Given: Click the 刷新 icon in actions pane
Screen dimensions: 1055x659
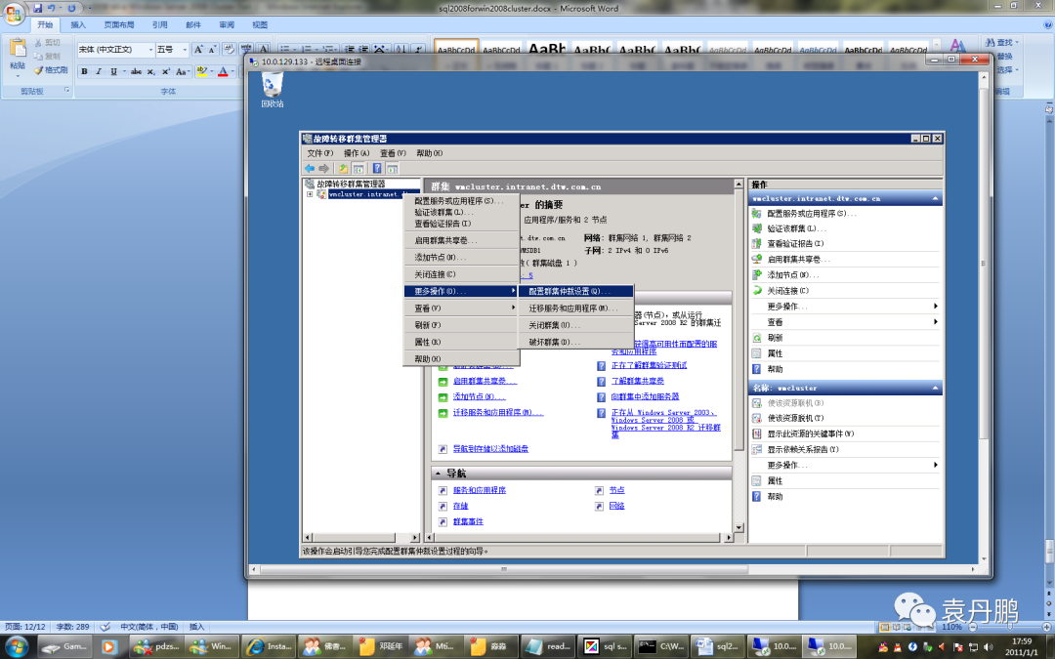Looking at the screenshot, I should 757,338.
